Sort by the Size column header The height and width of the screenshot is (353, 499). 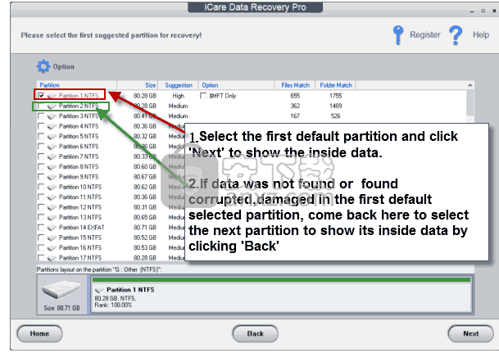pyautogui.click(x=138, y=85)
